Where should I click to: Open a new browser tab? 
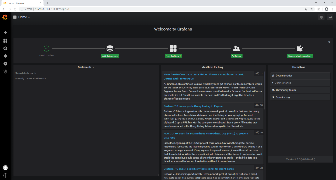pyautogui.click(x=47, y=3)
